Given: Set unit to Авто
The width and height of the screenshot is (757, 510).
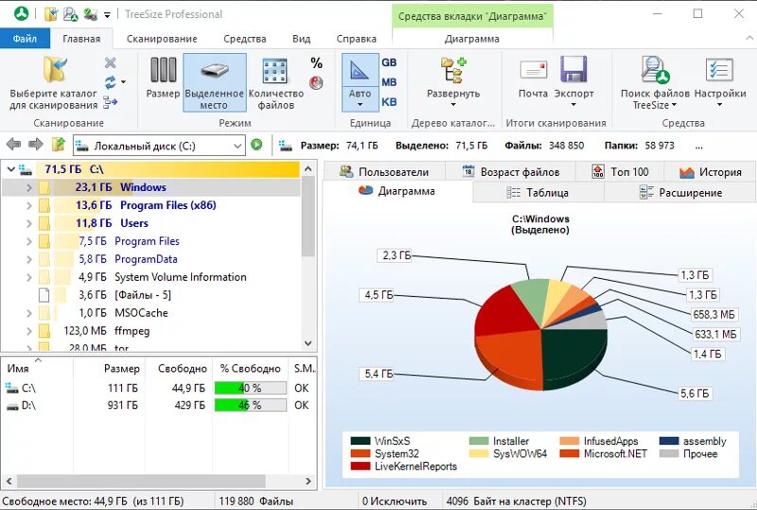Looking at the screenshot, I should click(360, 82).
